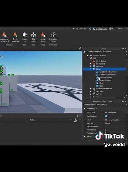Viewport: 128px width, 172px height.
Task: Open BrickColor Sand green swatch
Action: pyautogui.click(x=106, y=112)
